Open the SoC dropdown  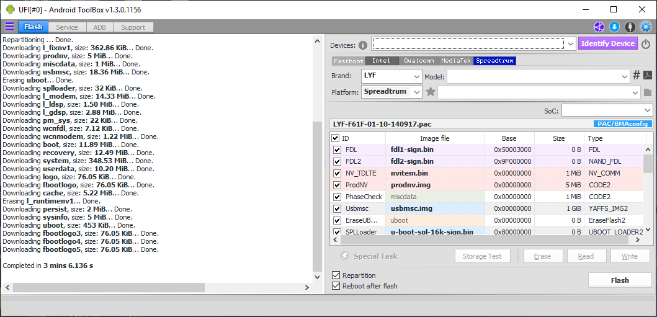coord(607,110)
